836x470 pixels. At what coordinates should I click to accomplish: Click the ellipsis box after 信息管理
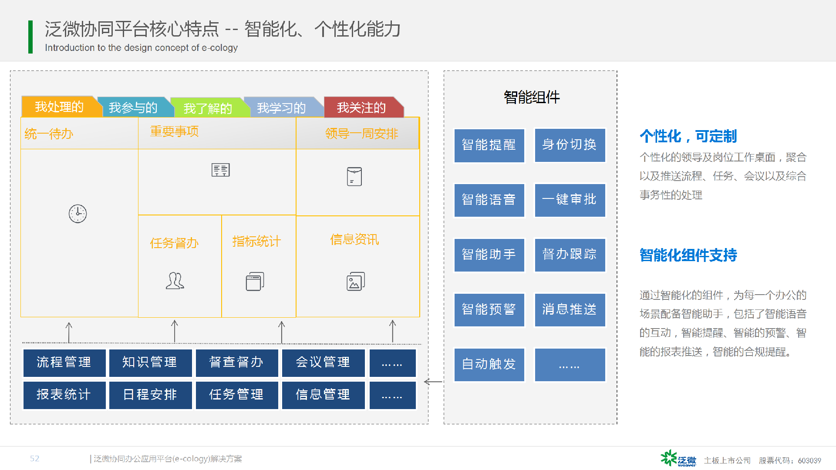point(392,395)
